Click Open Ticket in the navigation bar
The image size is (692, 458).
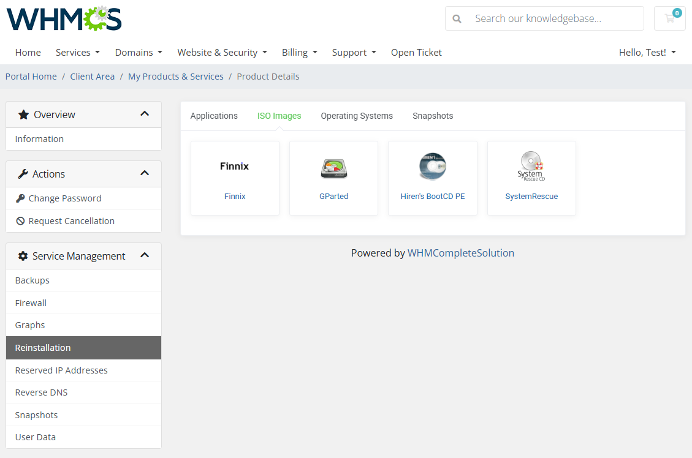(x=416, y=53)
